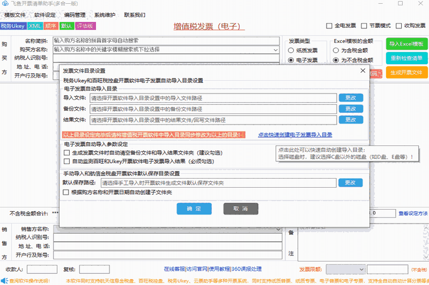Tick 自动监测百旺和Ukey开票软件导入结果 checkbox

coord(66,161)
